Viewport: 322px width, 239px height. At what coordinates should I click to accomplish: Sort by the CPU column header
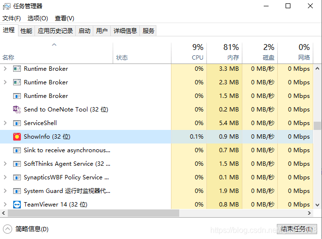(x=189, y=53)
